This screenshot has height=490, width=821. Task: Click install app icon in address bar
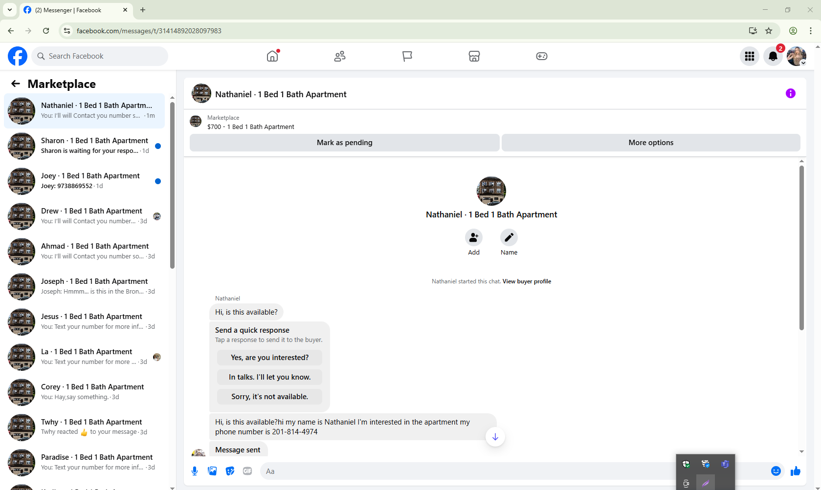click(x=753, y=31)
